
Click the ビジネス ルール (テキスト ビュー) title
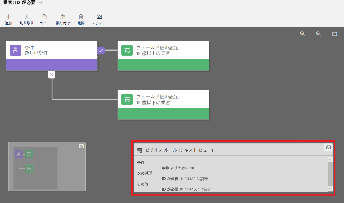(x=179, y=150)
